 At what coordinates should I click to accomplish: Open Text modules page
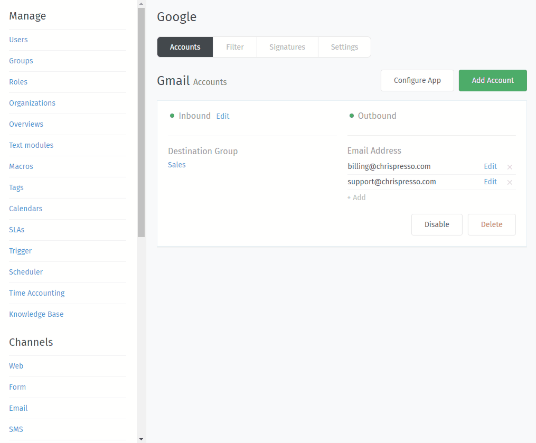(31, 145)
